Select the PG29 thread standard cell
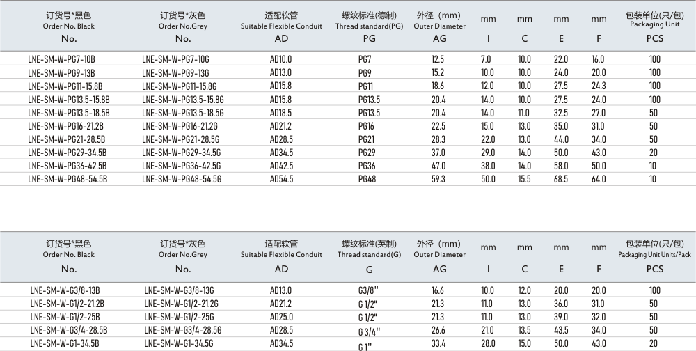 tap(367, 153)
